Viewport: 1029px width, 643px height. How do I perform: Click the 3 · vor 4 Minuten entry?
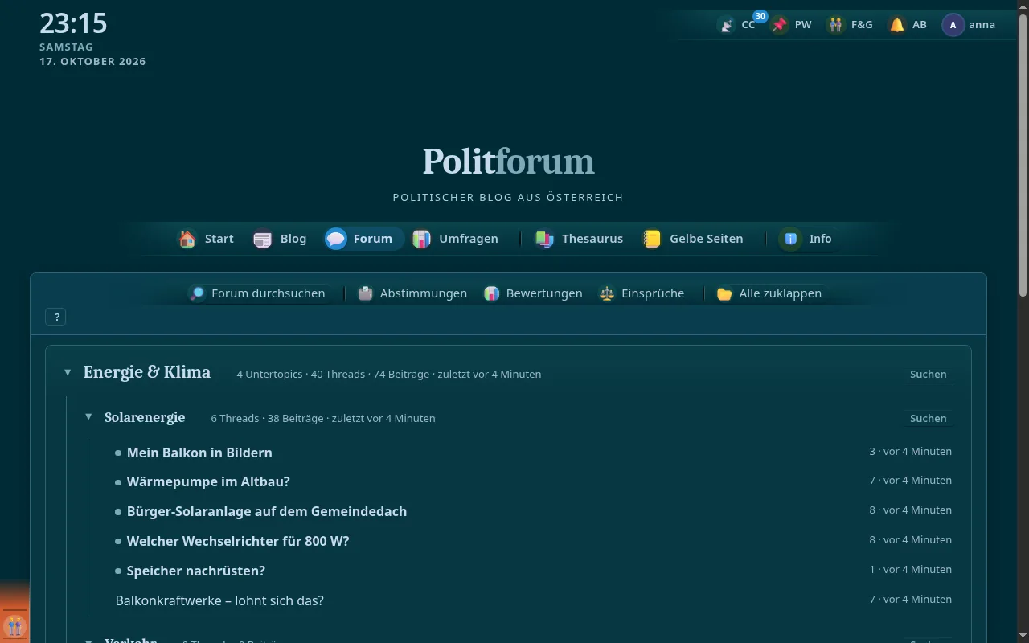point(910,451)
